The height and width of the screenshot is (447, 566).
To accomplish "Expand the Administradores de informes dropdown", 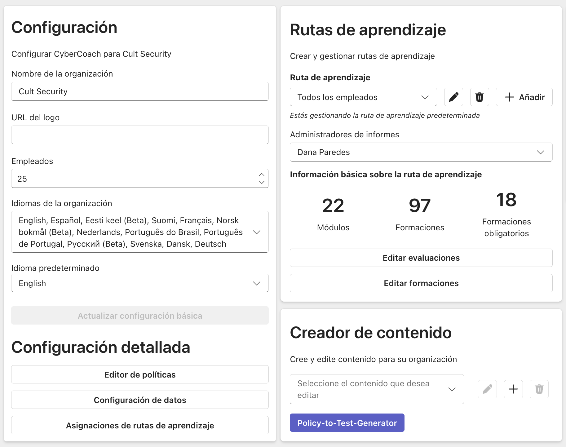I will [421, 152].
